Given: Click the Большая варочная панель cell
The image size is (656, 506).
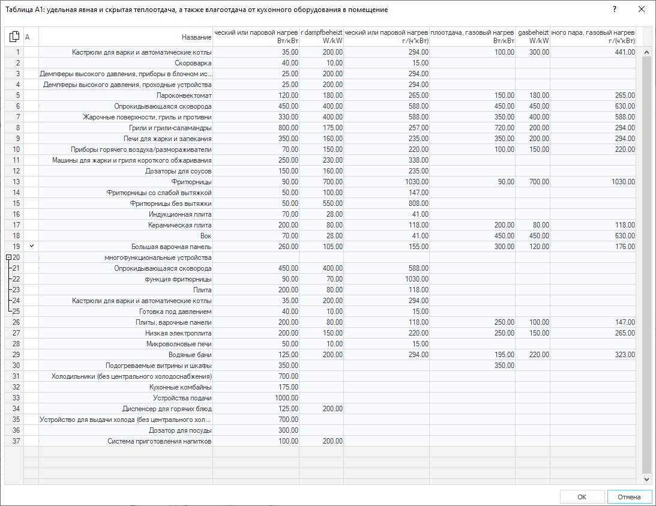Looking at the screenshot, I should (125, 247).
